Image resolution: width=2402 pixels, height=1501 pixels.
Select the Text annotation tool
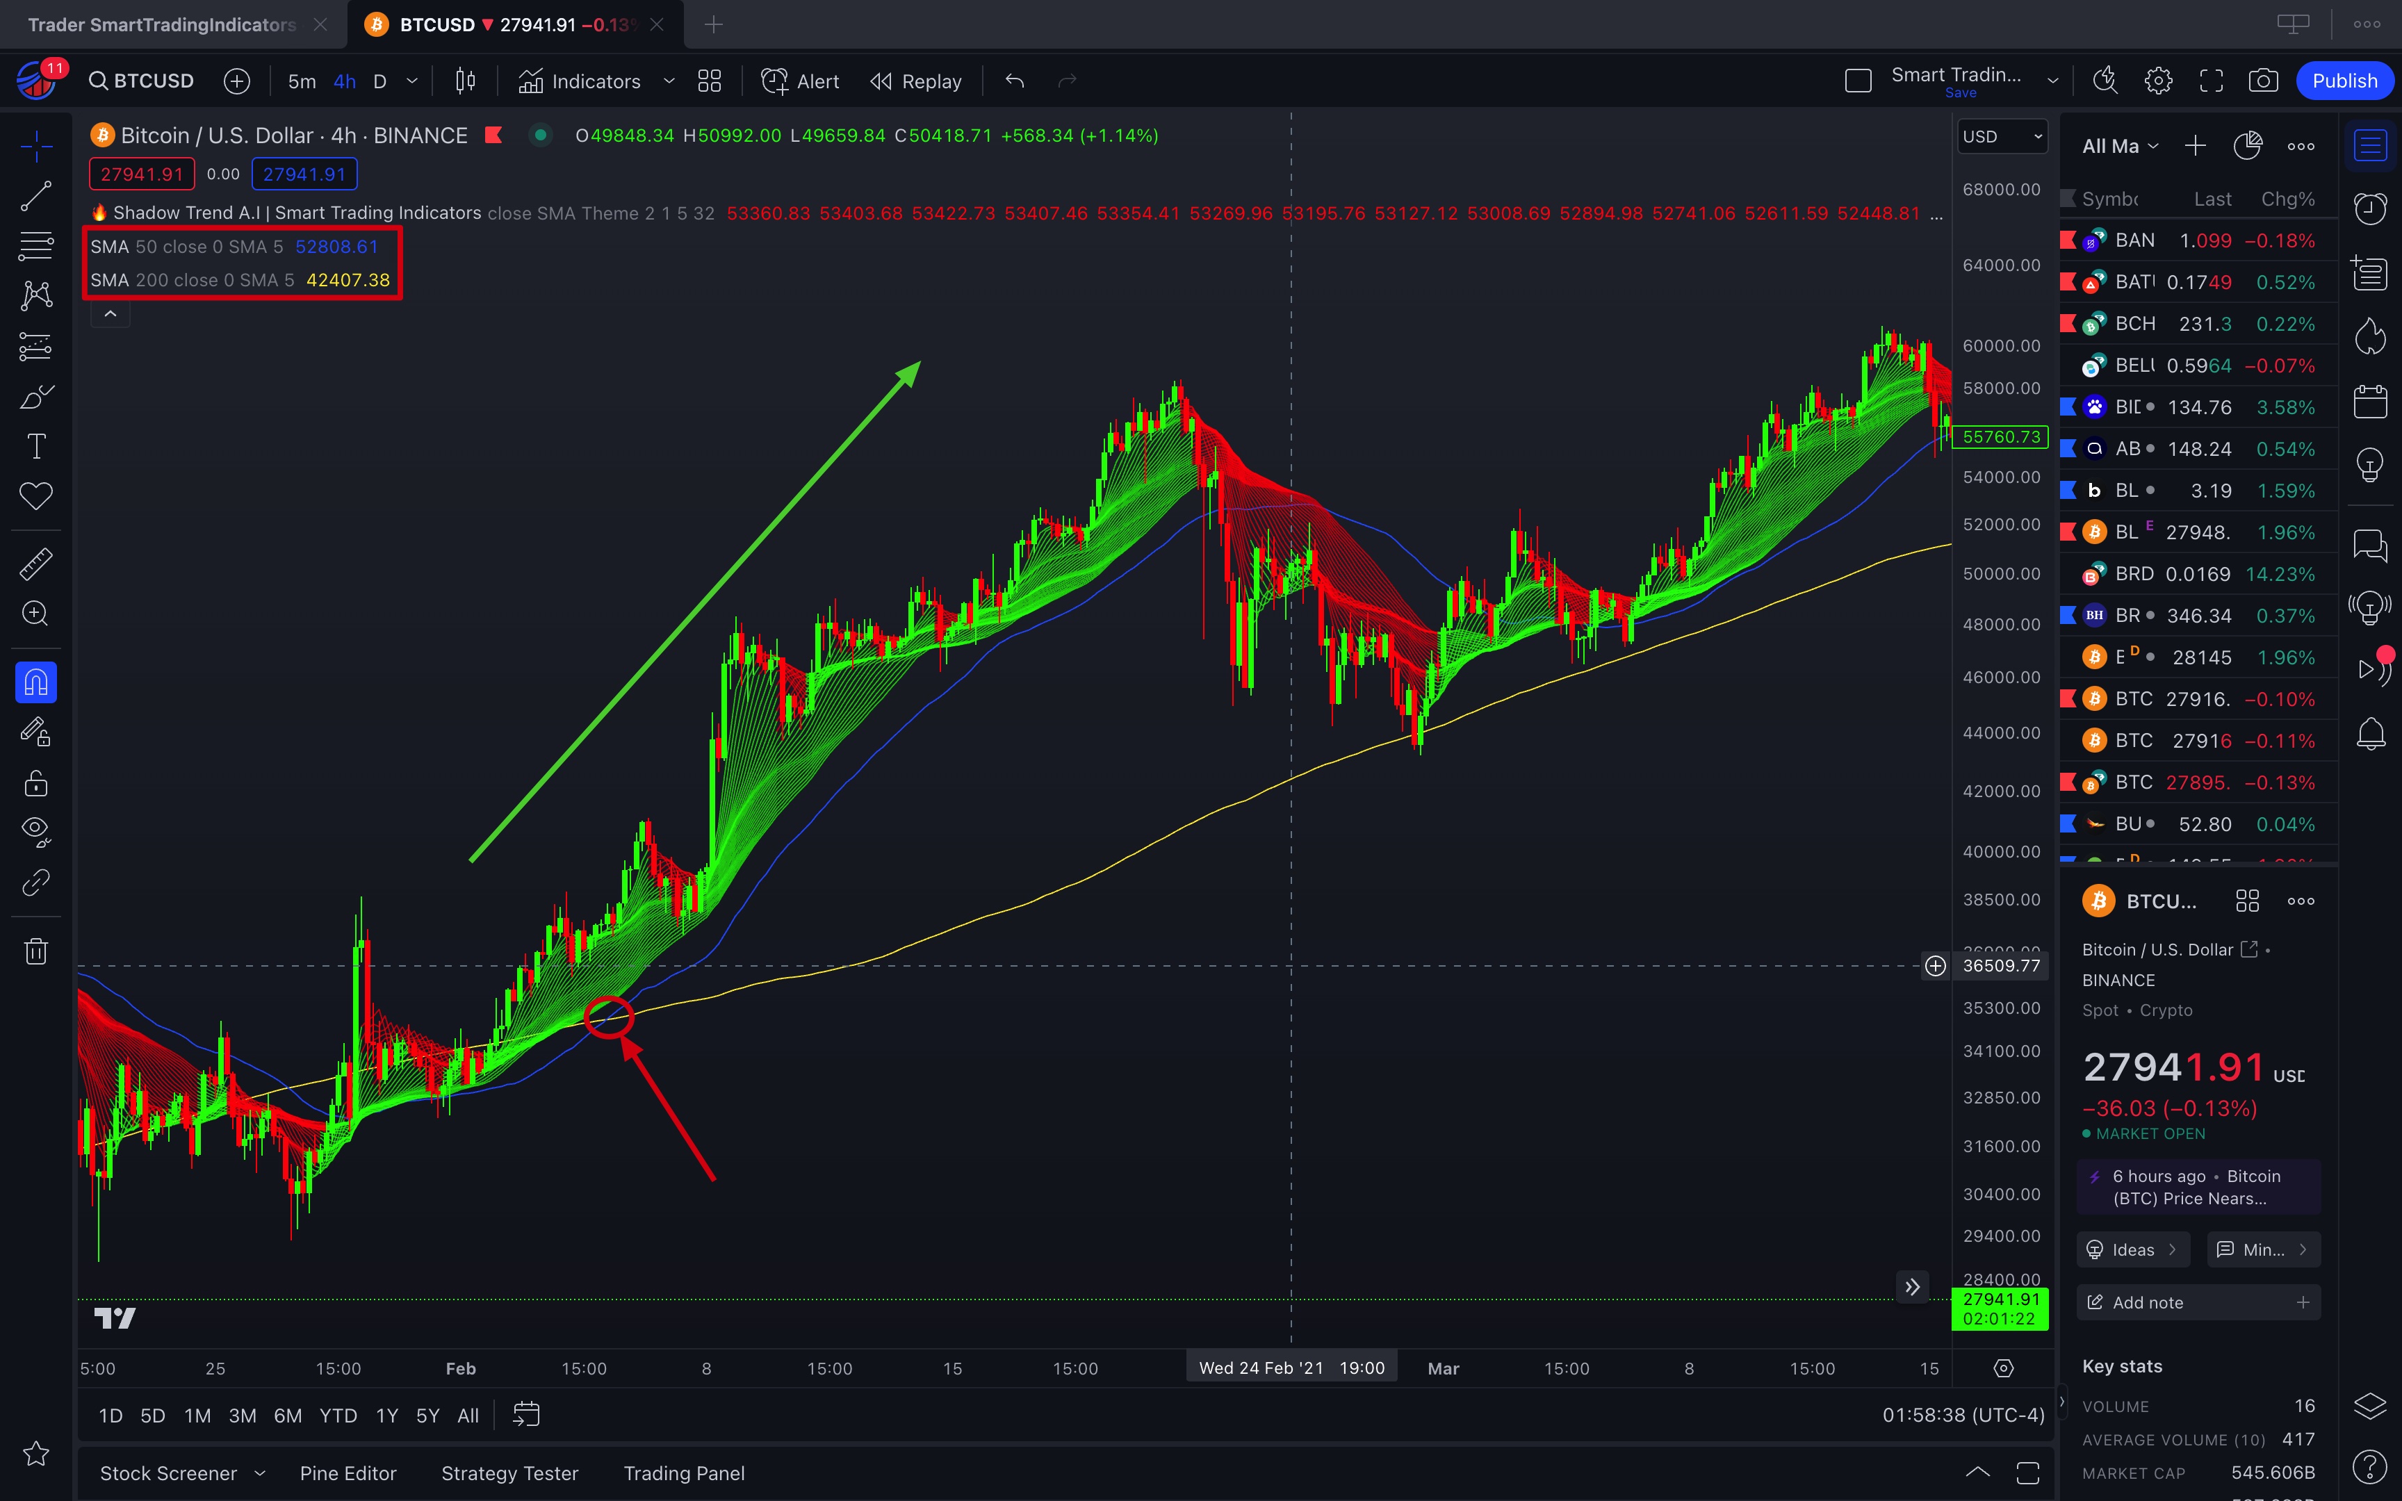(x=35, y=447)
